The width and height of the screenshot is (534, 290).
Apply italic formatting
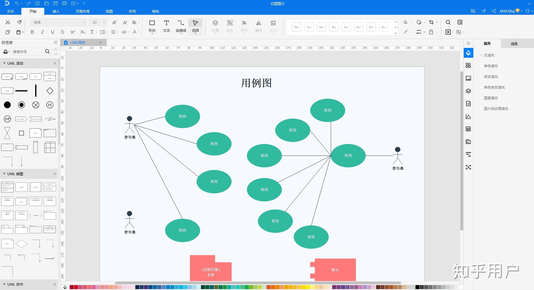43,32
